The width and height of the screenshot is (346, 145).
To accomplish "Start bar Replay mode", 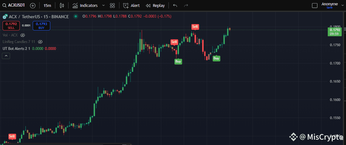I will click(x=155, y=6).
